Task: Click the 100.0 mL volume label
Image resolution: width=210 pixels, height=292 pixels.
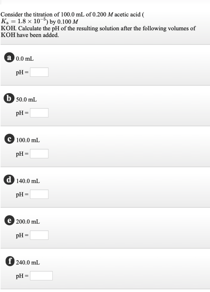Action: click(28, 140)
